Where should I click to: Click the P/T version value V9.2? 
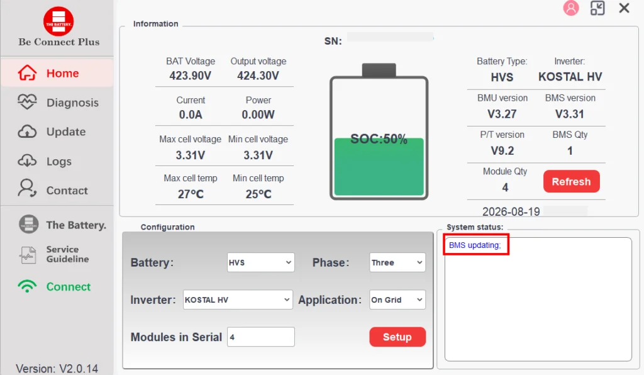point(502,151)
